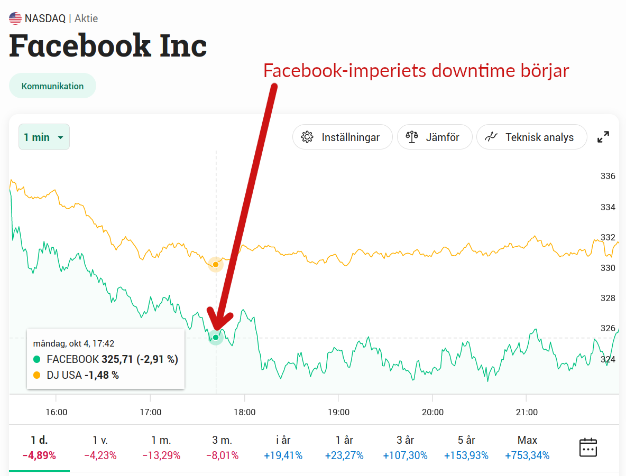626x476 pixels.
Task: Click the fullscreen expand arrows icon
Action: (603, 137)
